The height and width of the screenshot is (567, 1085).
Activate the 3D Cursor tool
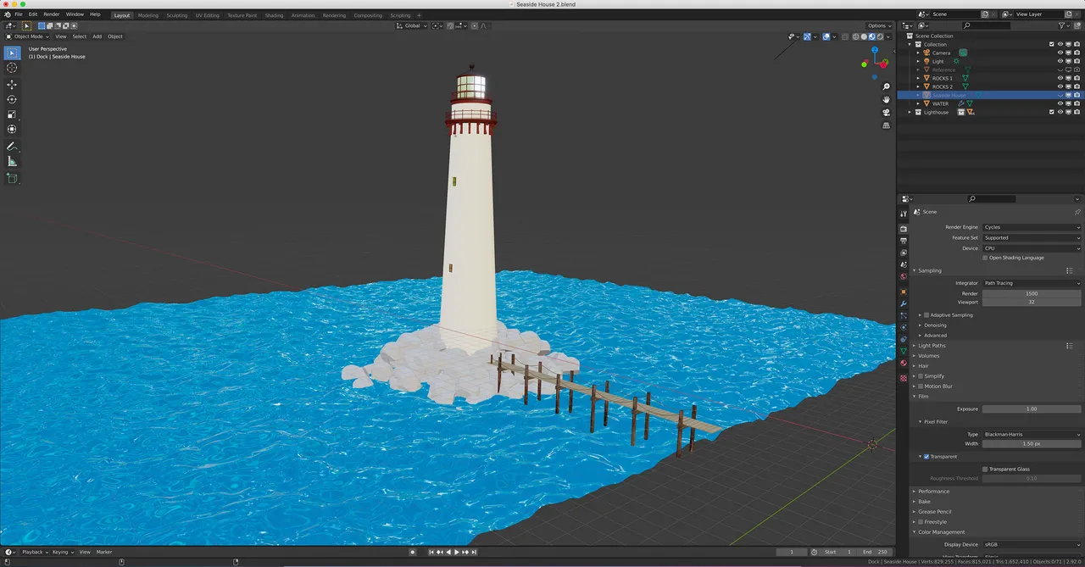[x=12, y=68]
